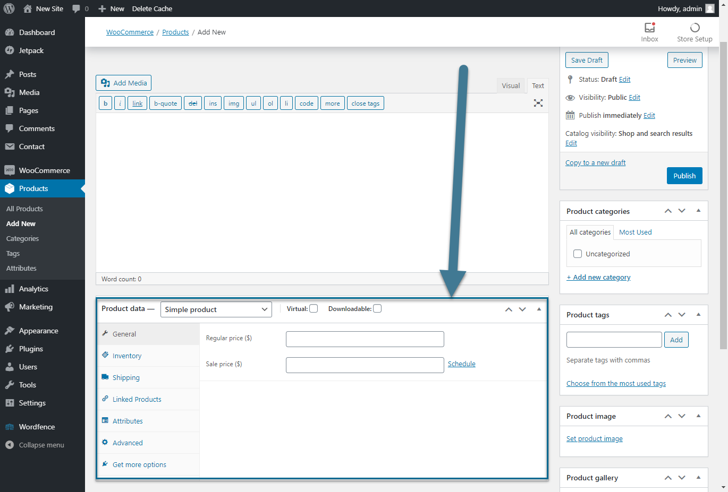Click the Appearance paintbrush icon
Screen dimensions: 728x492
coord(10,331)
